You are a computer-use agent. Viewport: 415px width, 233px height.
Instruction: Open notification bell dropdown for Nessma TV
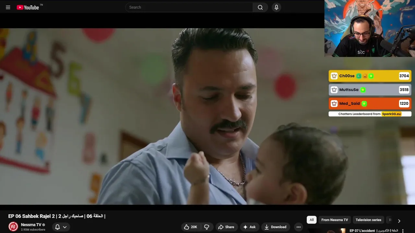(61, 227)
